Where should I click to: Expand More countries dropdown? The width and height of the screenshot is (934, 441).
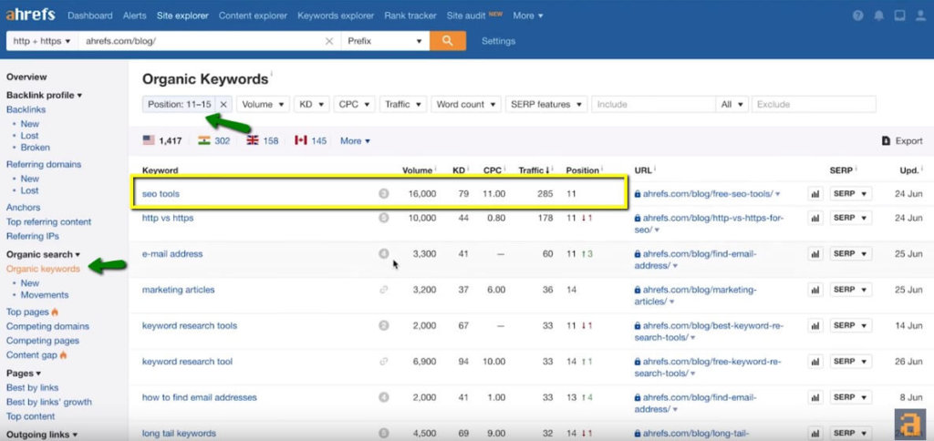pyautogui.click(x=355, y=141)
